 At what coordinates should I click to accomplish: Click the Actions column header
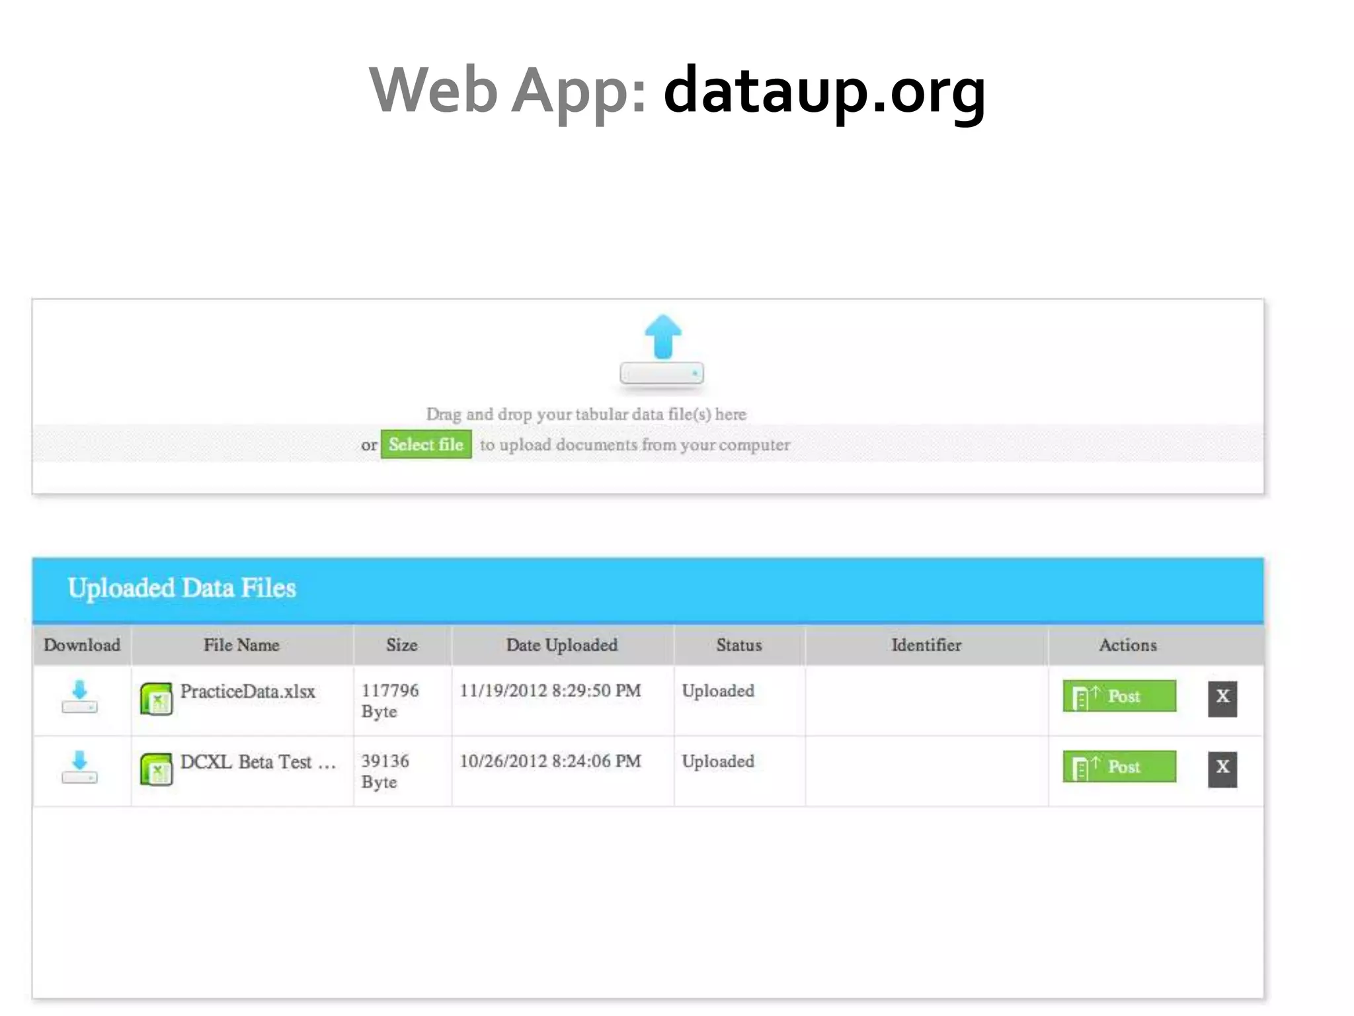[1128, 645]
